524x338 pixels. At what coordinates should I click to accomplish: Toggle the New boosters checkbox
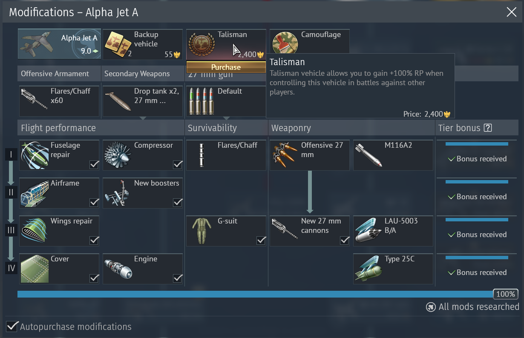pyautogui.click(x=178, y=202)
